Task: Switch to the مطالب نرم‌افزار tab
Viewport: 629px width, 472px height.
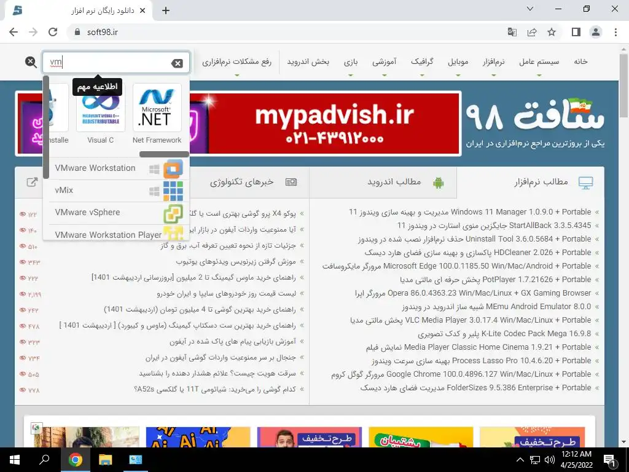Action: [530, 182]
